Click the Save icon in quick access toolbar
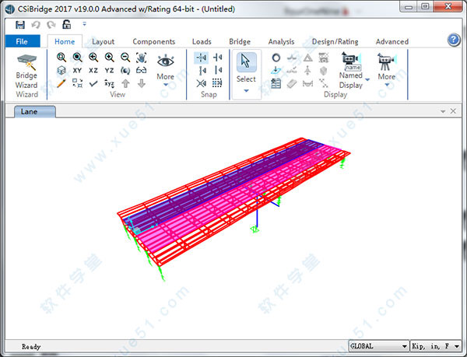The image size is (467, 357). point(19,25)
